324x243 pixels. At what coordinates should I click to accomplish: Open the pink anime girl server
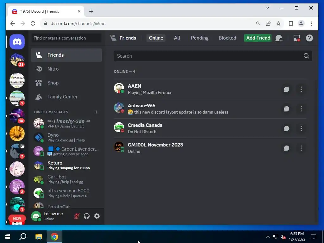17,169
